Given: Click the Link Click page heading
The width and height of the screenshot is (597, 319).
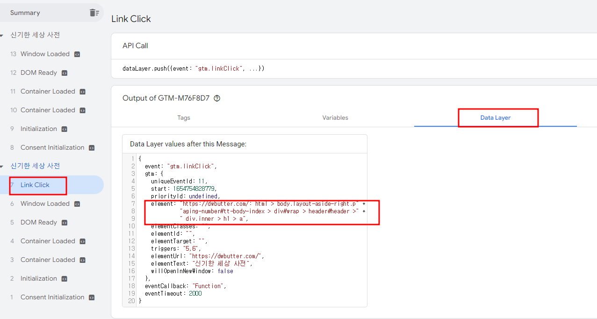Looking at the screenshot, I should 131,19.
